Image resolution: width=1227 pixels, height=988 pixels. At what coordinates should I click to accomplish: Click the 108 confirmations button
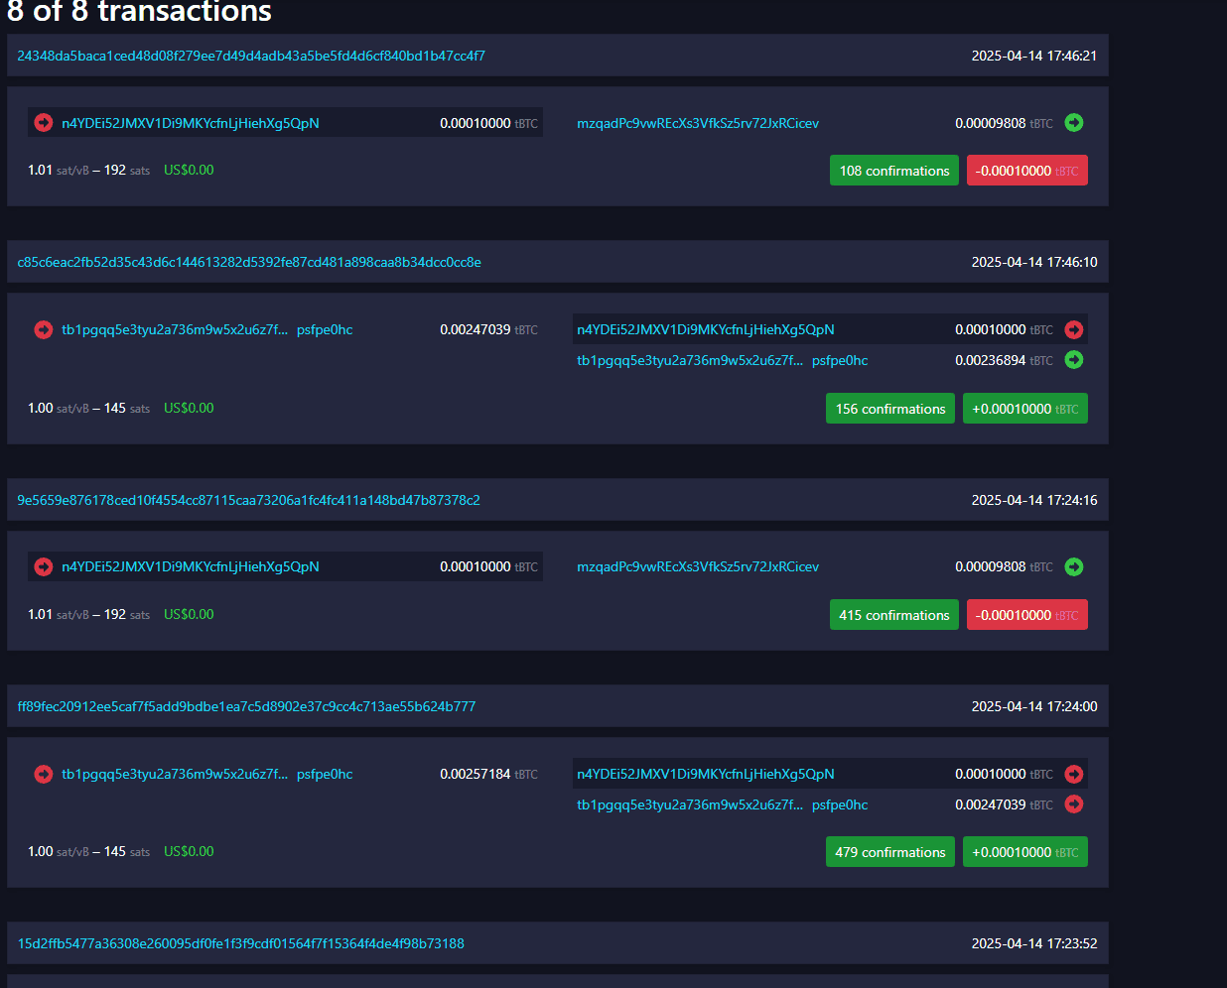pos(894,171)
